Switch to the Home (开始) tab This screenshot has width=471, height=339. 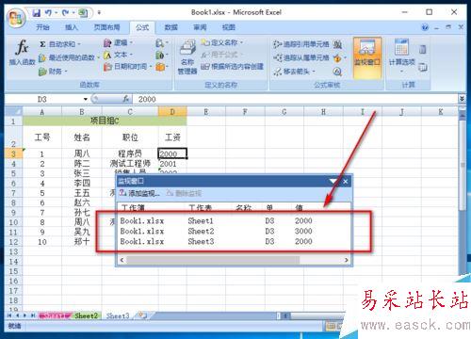tap(42, 27)
